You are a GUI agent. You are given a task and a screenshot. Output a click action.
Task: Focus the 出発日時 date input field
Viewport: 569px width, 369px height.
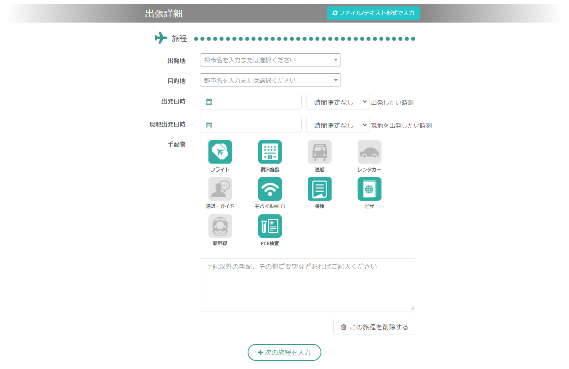click(260, 102)
